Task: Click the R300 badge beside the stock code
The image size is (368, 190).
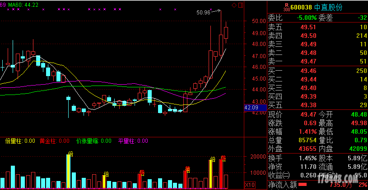Action: click(x=287, y=7)
